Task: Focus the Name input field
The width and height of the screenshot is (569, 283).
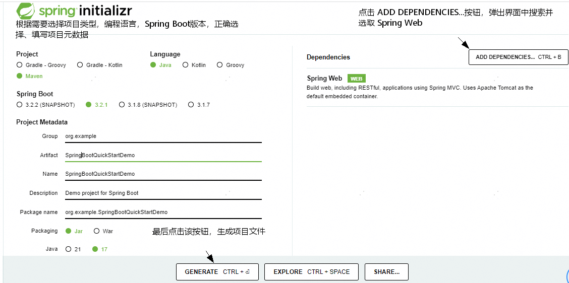Action: 163,174
